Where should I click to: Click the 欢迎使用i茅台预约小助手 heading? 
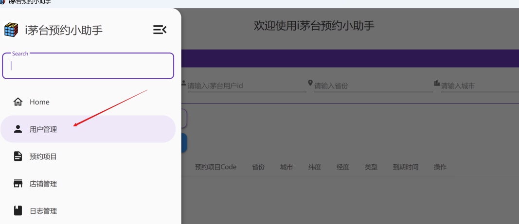pos(314,25)
